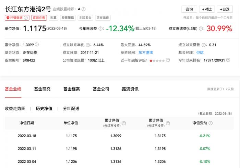Click help icon next to 业绩披露标识 A
This screenshot has width=240, height=168.
[84, 9]
